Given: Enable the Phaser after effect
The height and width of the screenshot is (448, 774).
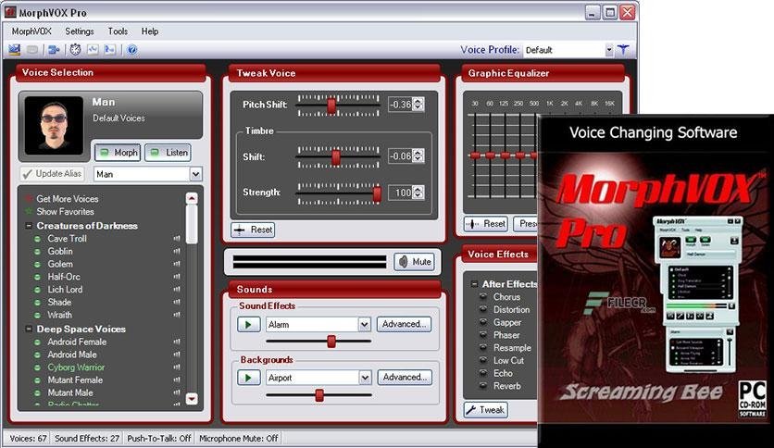Looking at the screenshot, I should coord(483,335).
